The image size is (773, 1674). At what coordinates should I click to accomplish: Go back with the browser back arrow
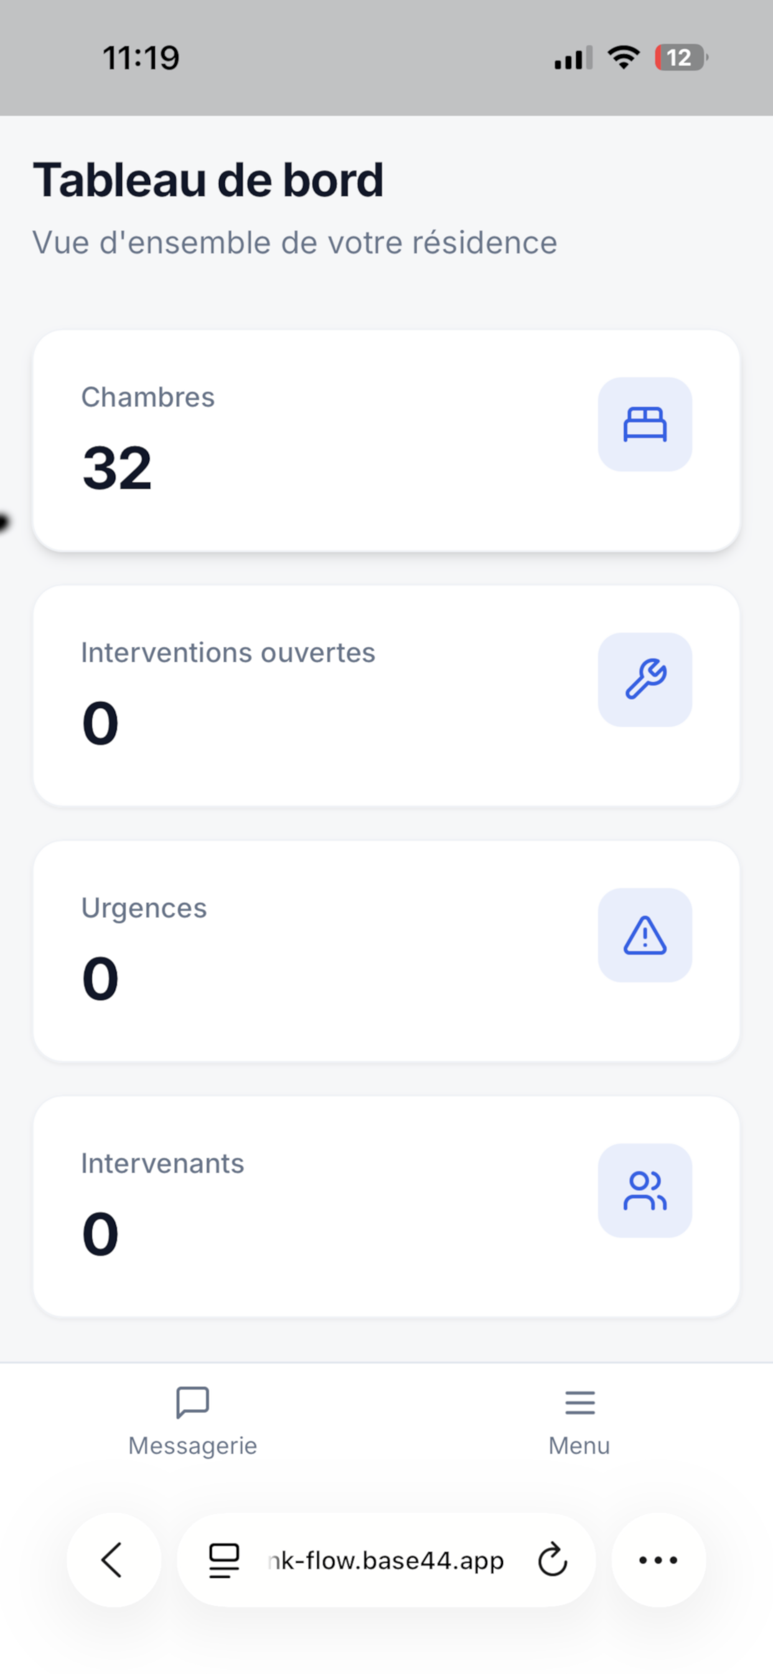pyautogui.click(x=114, y=1559)
